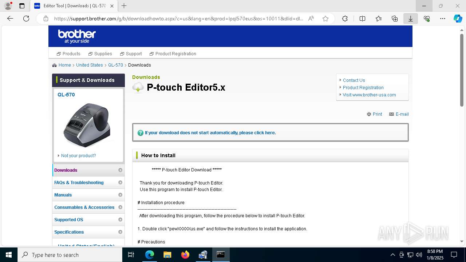Switch to Microsoft Edge taskbar icon
Viewport: 466px width, 262px height.
tap(150, 255)
